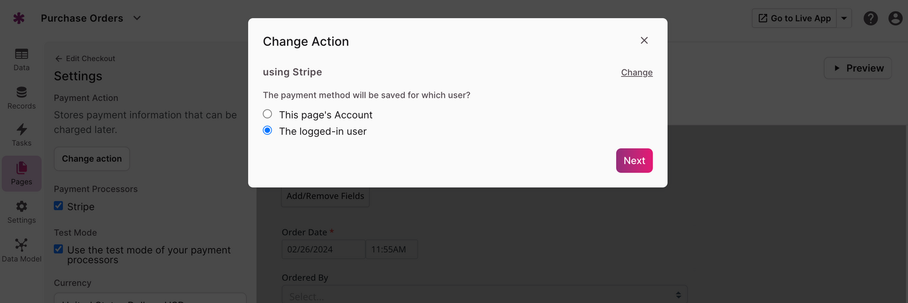This screenshot has height=303, width=908.
Task: Click the Next button in dialog
Action: (x=634, y=160)
